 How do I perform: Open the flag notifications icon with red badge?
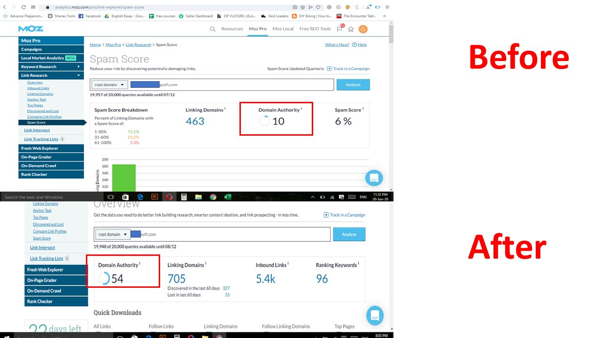tap(340, 29)
